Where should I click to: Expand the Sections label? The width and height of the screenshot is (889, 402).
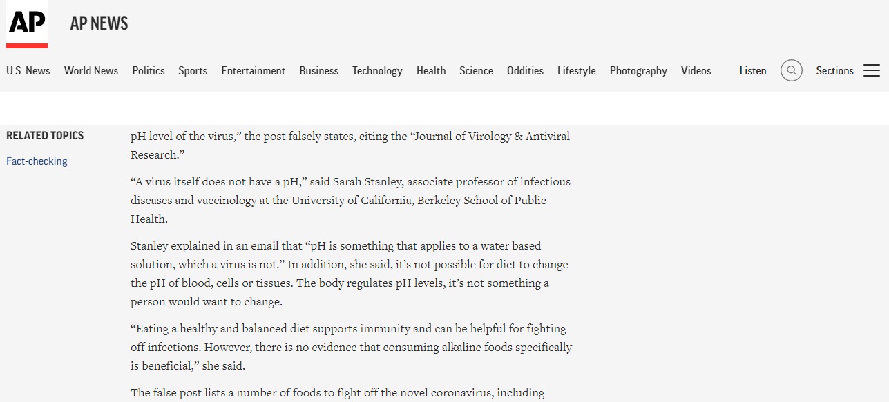click(834, 70)
